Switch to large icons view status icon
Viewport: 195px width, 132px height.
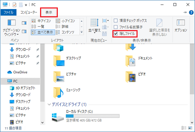(190, 128)
